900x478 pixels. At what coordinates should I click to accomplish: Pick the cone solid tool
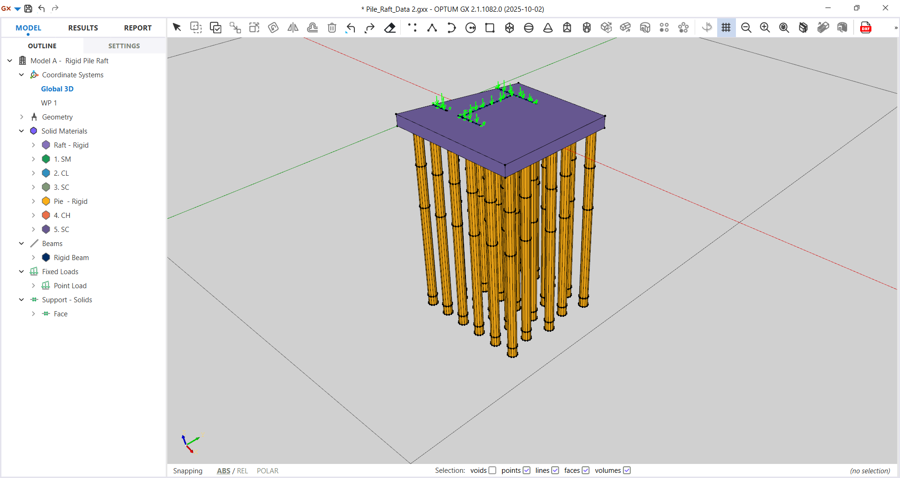(547, 28)
